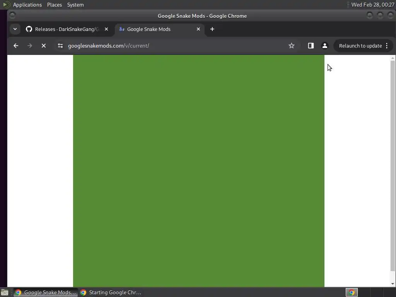Close the Releases DarkSnakeGang tab
This screenshot has height=297, width=396.
pos(106,29)
